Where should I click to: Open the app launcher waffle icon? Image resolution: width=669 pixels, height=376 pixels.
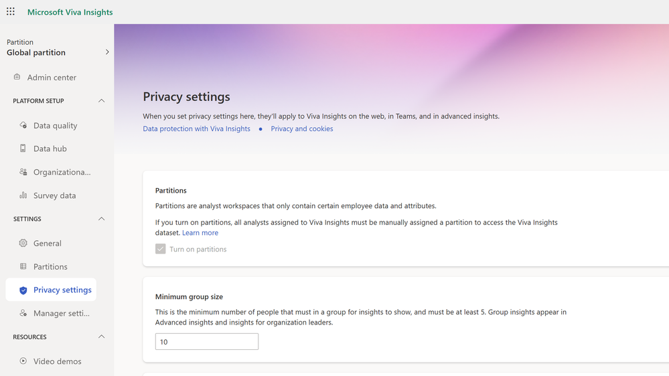(x=11, y=11)
